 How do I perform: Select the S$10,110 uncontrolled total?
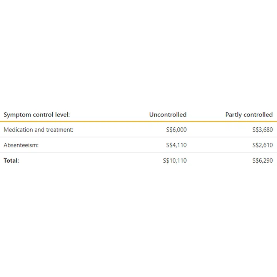pos(175,161)
